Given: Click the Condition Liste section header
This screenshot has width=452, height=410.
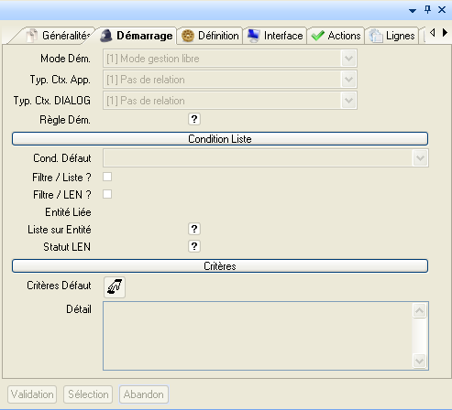Looking at the screenshot, I should click(220, 139).
